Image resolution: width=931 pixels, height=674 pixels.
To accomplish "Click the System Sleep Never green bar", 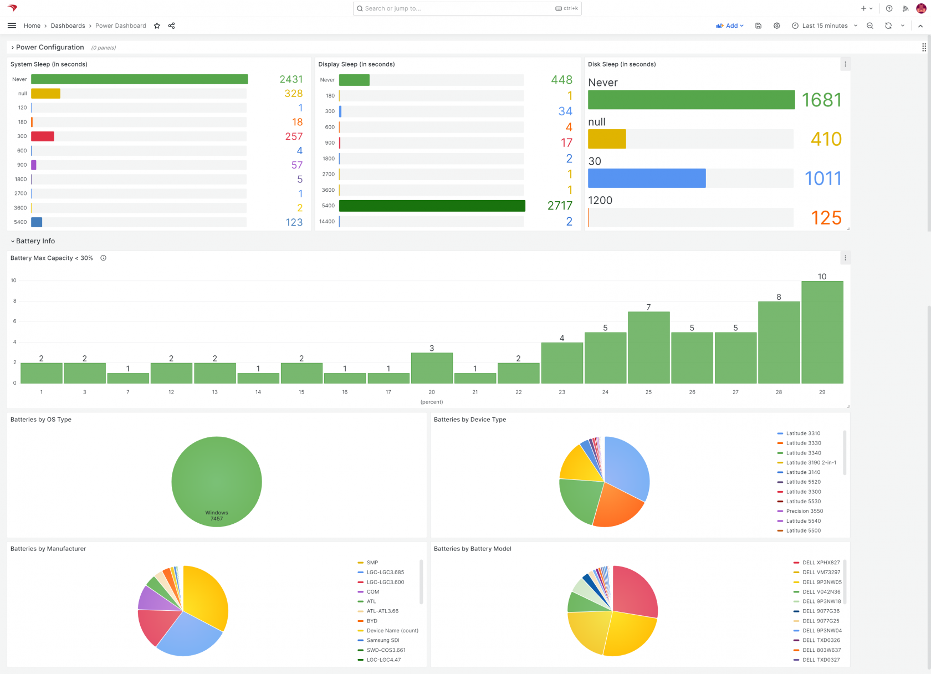I will pos(140,79).
